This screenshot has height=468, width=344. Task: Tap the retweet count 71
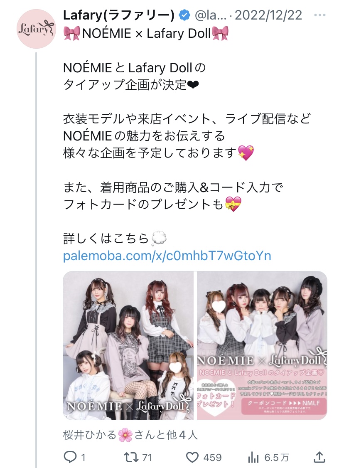point(147,458)
